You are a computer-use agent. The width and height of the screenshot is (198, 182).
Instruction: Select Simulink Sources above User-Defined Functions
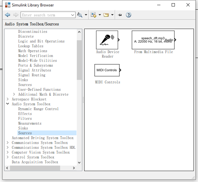tap(25, 84)
